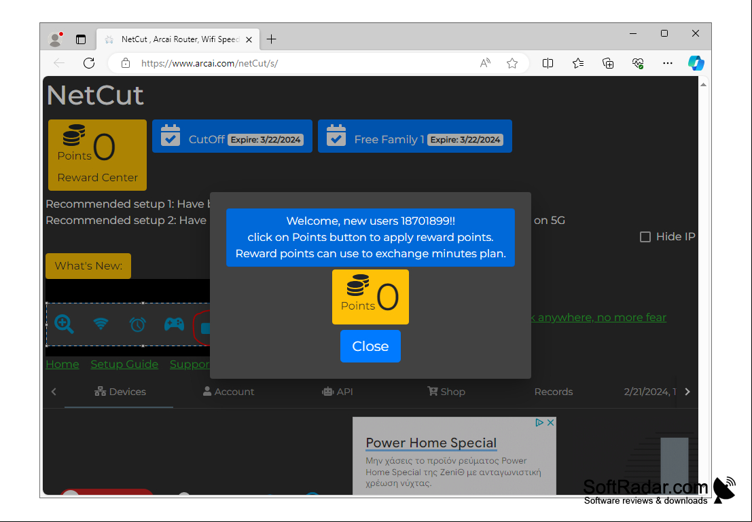Switch to the API tab
Image resolution: width=752 pixels, height=522 pixels.
tap(337, 392)
